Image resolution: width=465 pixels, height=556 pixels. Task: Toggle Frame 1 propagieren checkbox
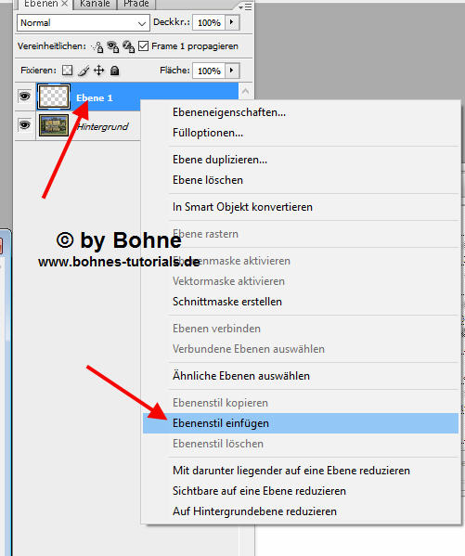click(x=143, y=46)
